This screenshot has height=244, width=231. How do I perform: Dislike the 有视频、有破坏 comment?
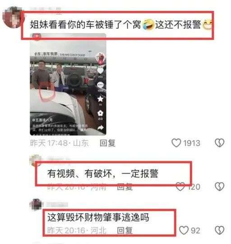click(219, 187)
